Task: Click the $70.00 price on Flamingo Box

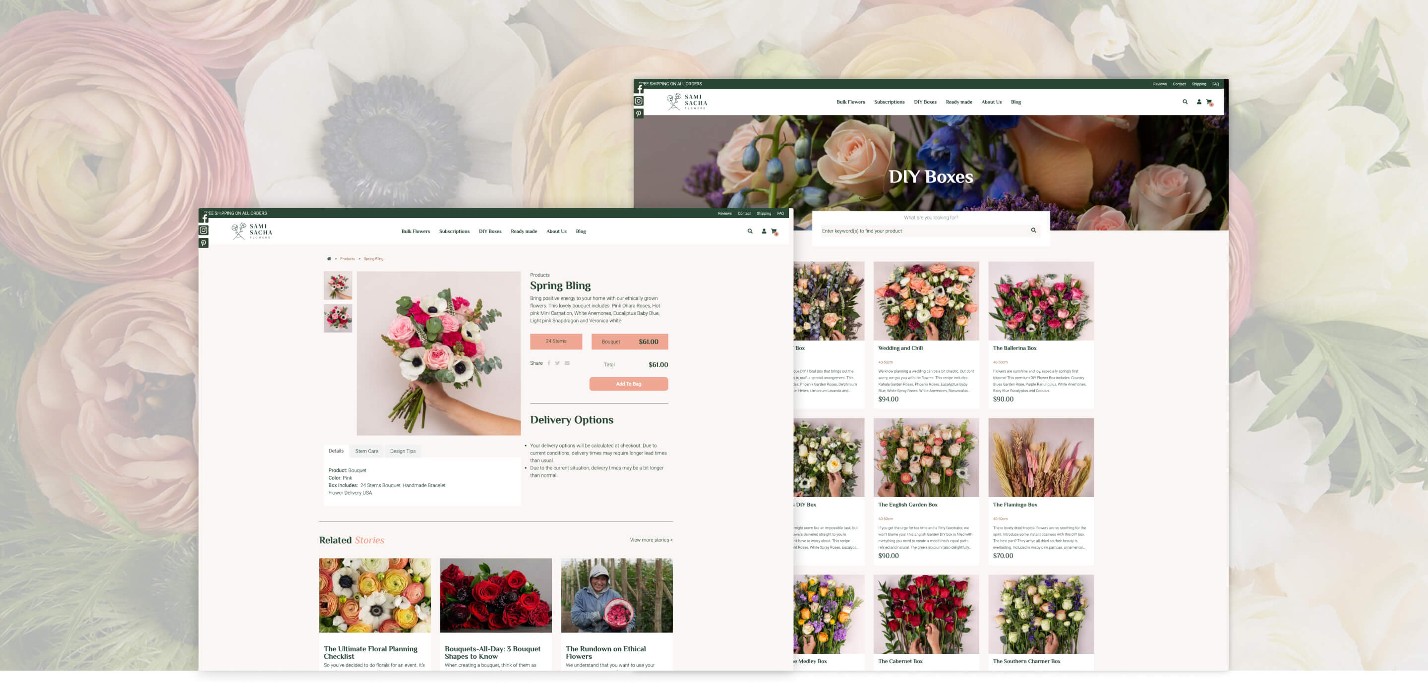Action: coord(1003,556)
